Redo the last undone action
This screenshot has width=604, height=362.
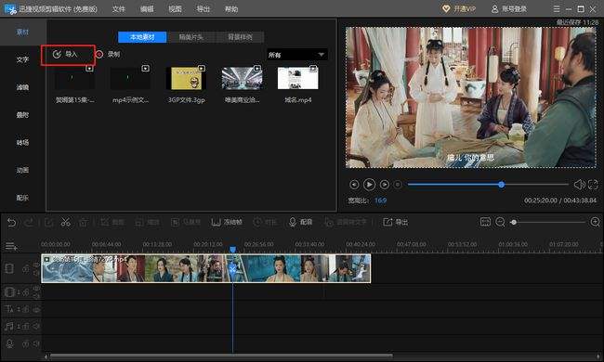click(30, 222)
